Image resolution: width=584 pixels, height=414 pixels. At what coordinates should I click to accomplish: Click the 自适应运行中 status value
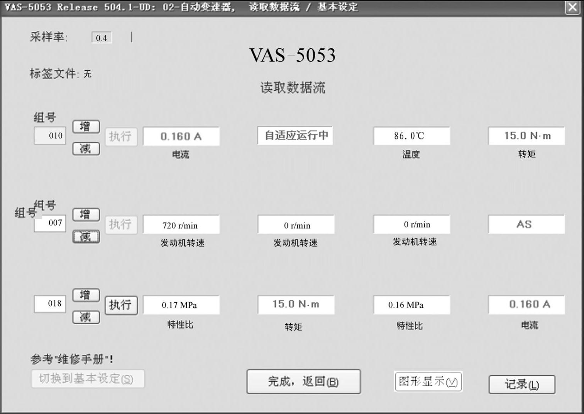pyautogui.click(x=295, y=135)
